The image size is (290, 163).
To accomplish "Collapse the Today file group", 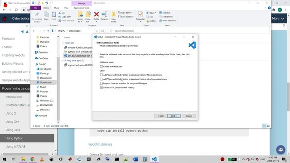I will point(63,43).
